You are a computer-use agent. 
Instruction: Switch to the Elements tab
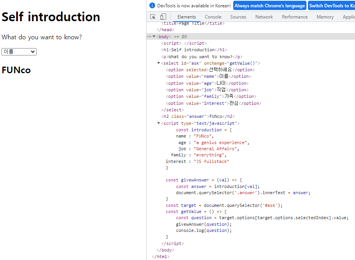[x=187, y=17]
